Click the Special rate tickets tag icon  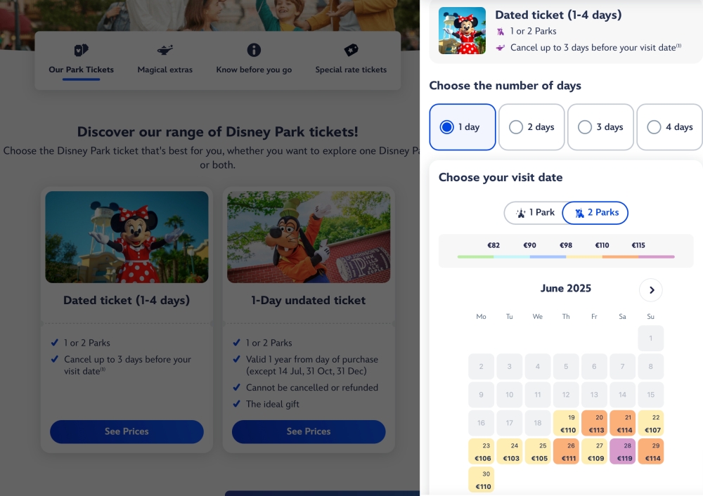[x=351, y=51]
